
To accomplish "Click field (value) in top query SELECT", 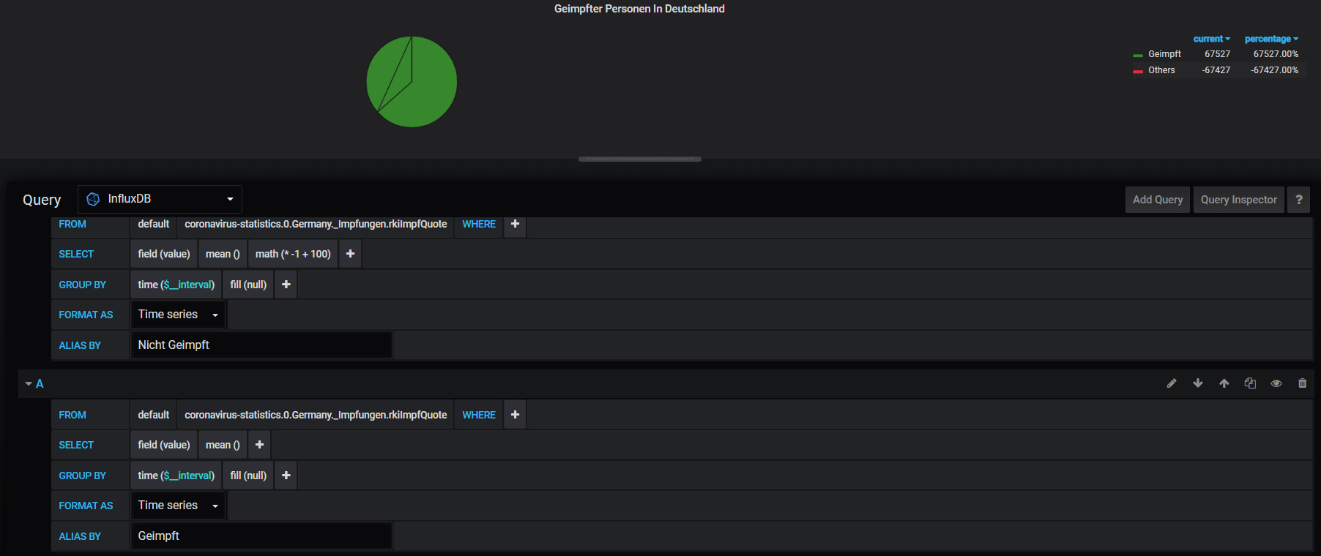I will coord(164,254).
